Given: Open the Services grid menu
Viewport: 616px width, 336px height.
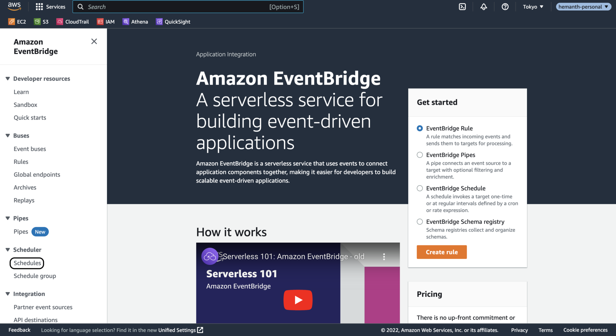Looking at the screenshot, I should pyautogui.click(x=50, y=7).
